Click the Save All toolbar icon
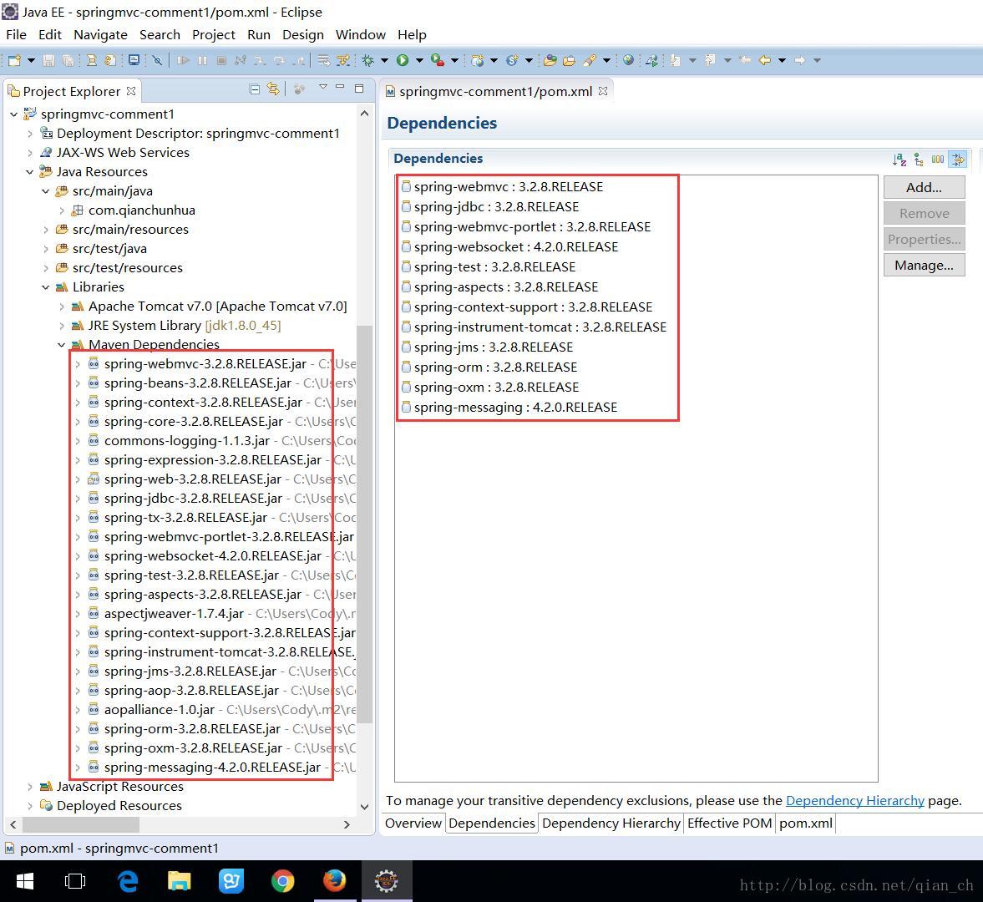 [68, 60]
